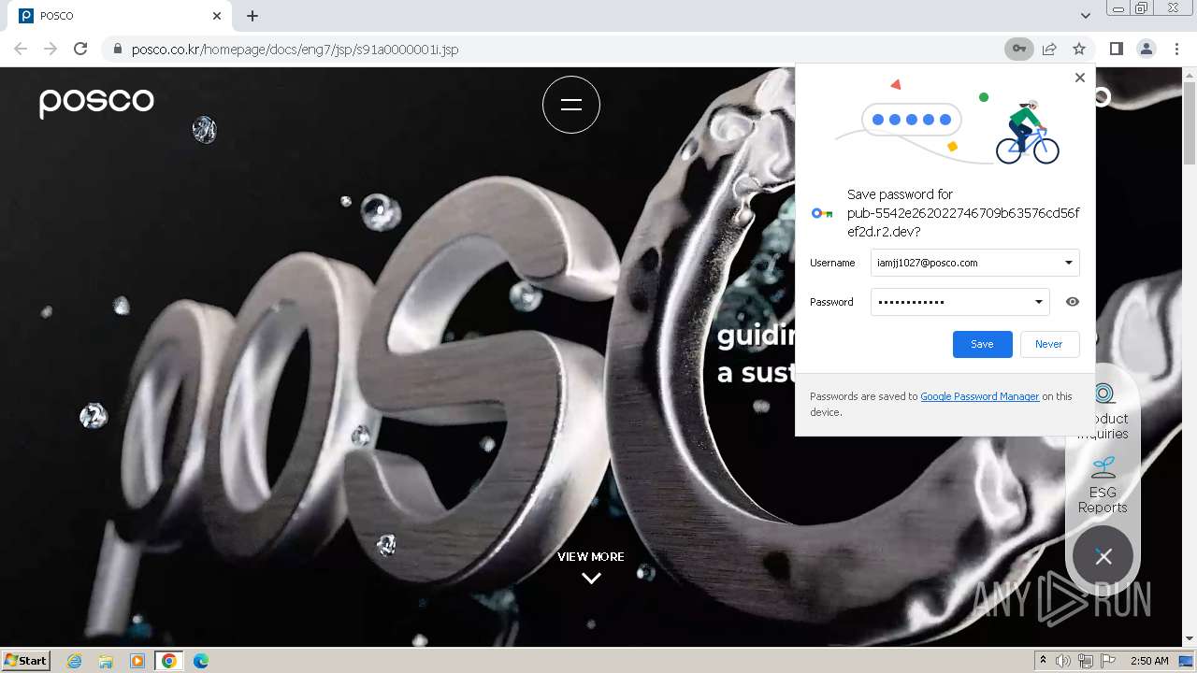The height and width of the screenshot is (673, 1197).
Task: Open the tab search chevron in title bar
Action: pyautogui.click(x=1085, y=16)
